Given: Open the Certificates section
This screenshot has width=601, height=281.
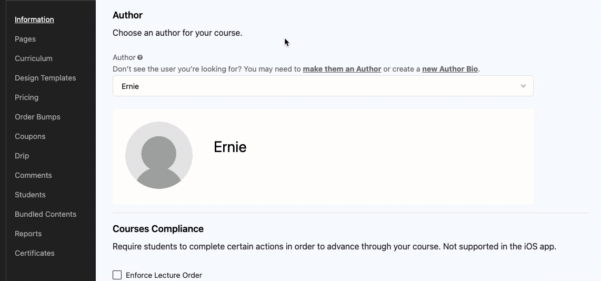Looking at the screenshot, I should coord(35,254).
